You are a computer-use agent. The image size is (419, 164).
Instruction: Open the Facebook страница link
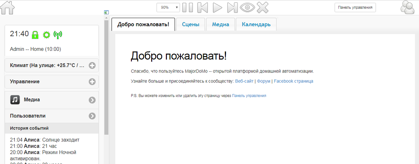pyautogui.click(x=293, y=81)
